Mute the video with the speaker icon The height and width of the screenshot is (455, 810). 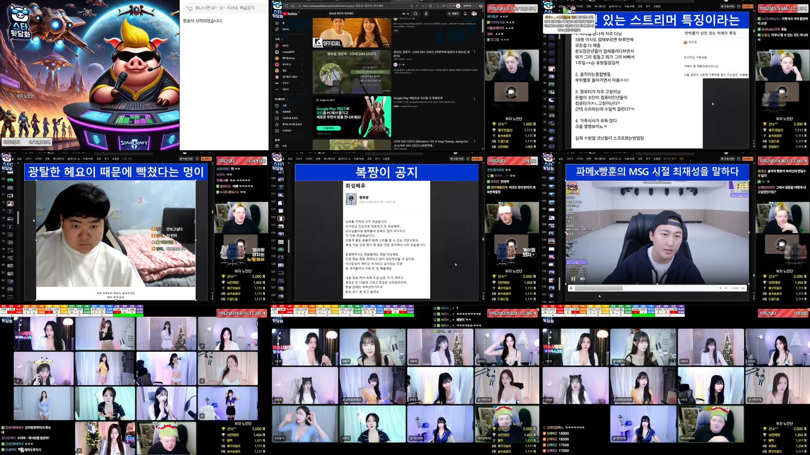582,279
